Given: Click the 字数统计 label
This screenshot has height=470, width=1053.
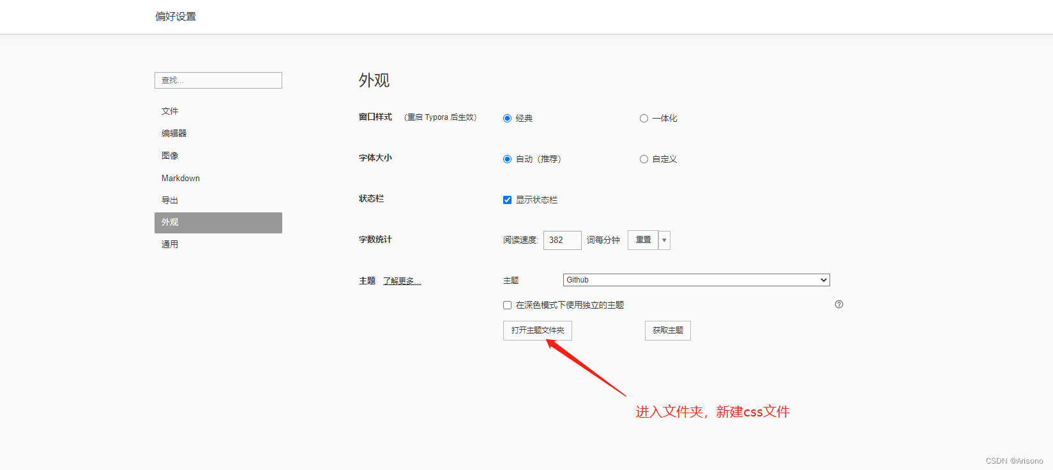Looking at the screenshot, I should pos(375,240).
